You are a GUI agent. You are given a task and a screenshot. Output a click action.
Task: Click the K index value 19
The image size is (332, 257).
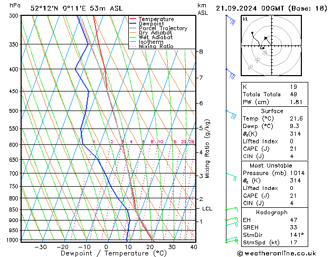[x=293, y=87]
